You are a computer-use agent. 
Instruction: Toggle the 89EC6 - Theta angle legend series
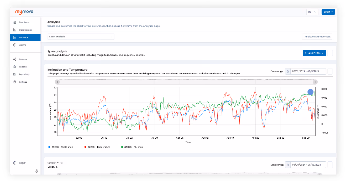pos(61,147)
